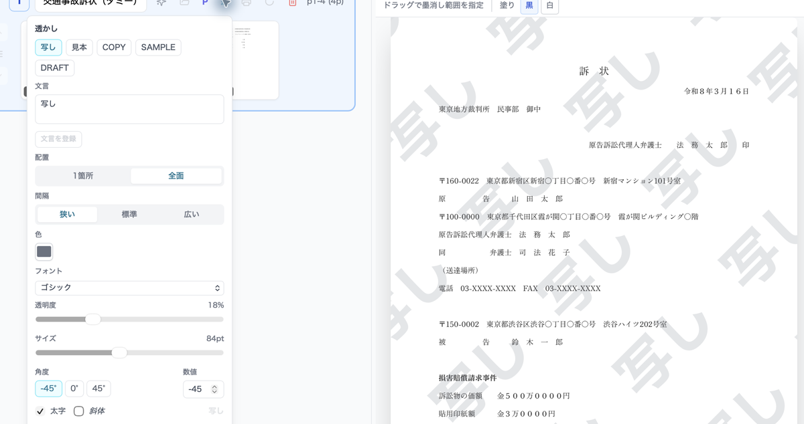804x424 pixels.
Task: Click the red trash delete icon
Action: coord(292,3)
